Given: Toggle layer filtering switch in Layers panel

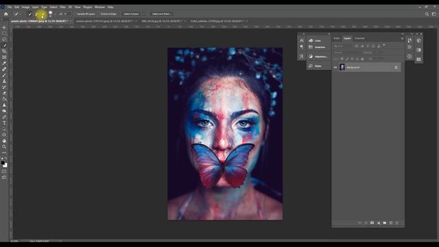Looking at the screenshot, I should point(384,45).
